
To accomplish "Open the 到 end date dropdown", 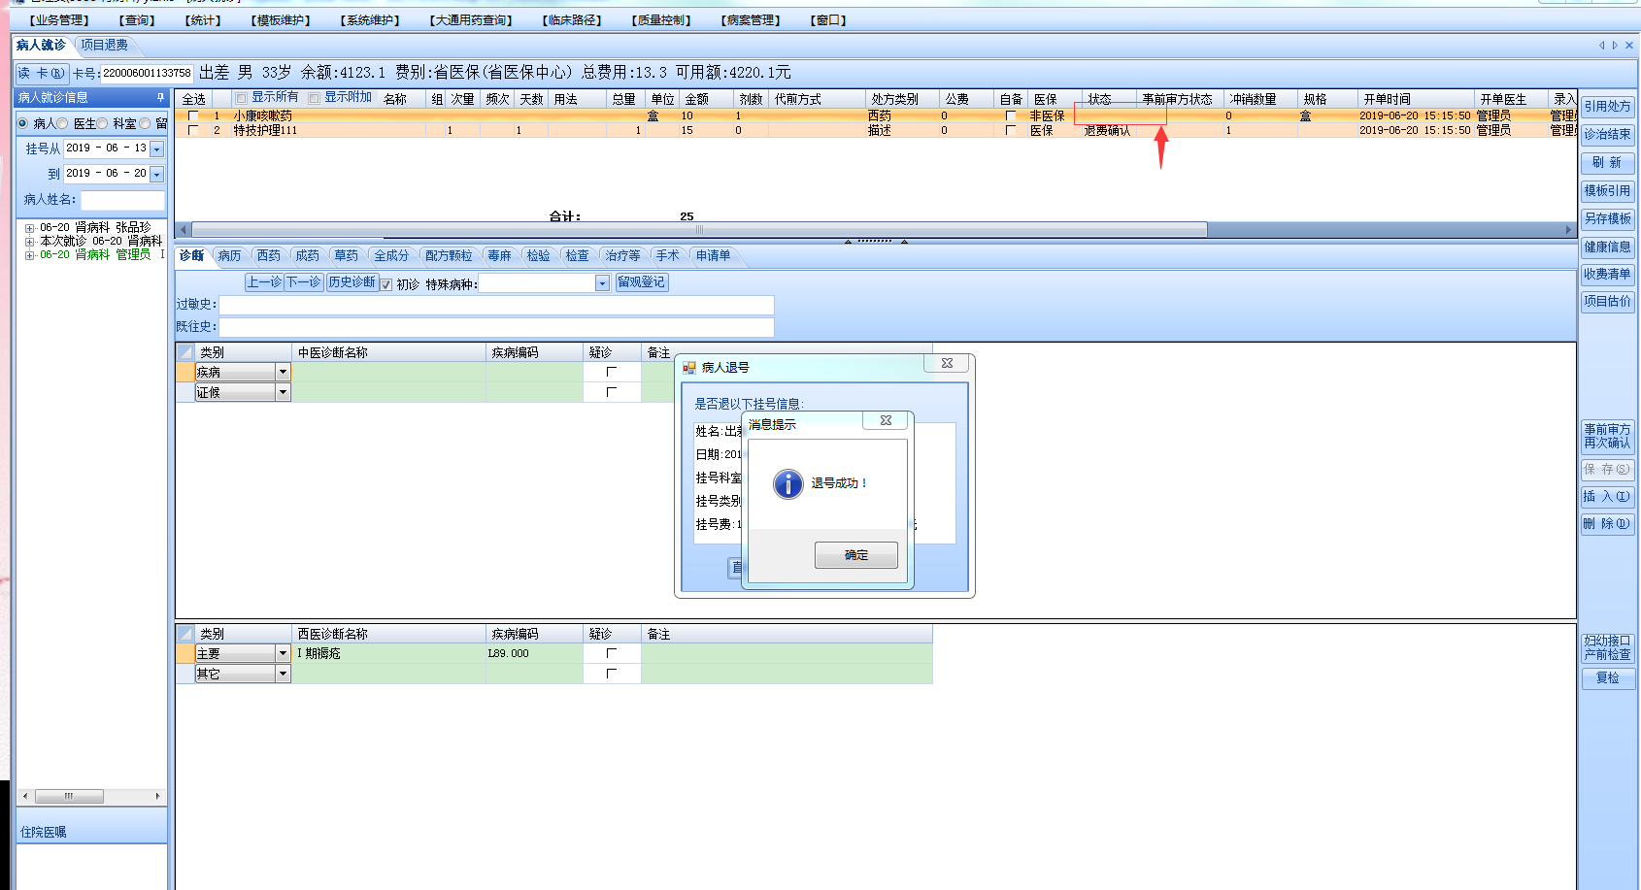I will pos(157,175).
